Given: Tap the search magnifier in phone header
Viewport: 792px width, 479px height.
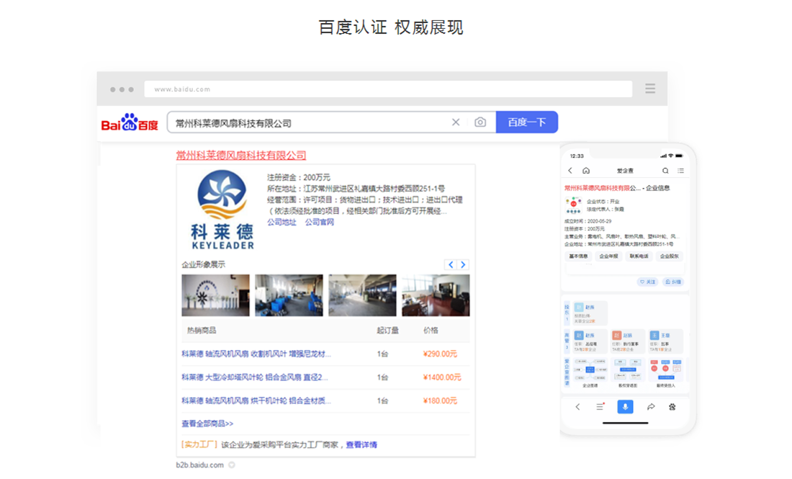Looking at the screenshot, I should [665, 171].
